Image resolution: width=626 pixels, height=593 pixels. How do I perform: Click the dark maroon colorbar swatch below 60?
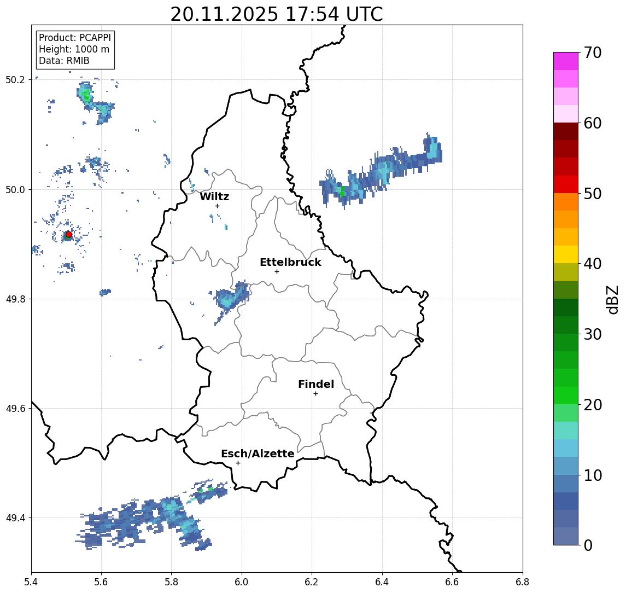566,131
